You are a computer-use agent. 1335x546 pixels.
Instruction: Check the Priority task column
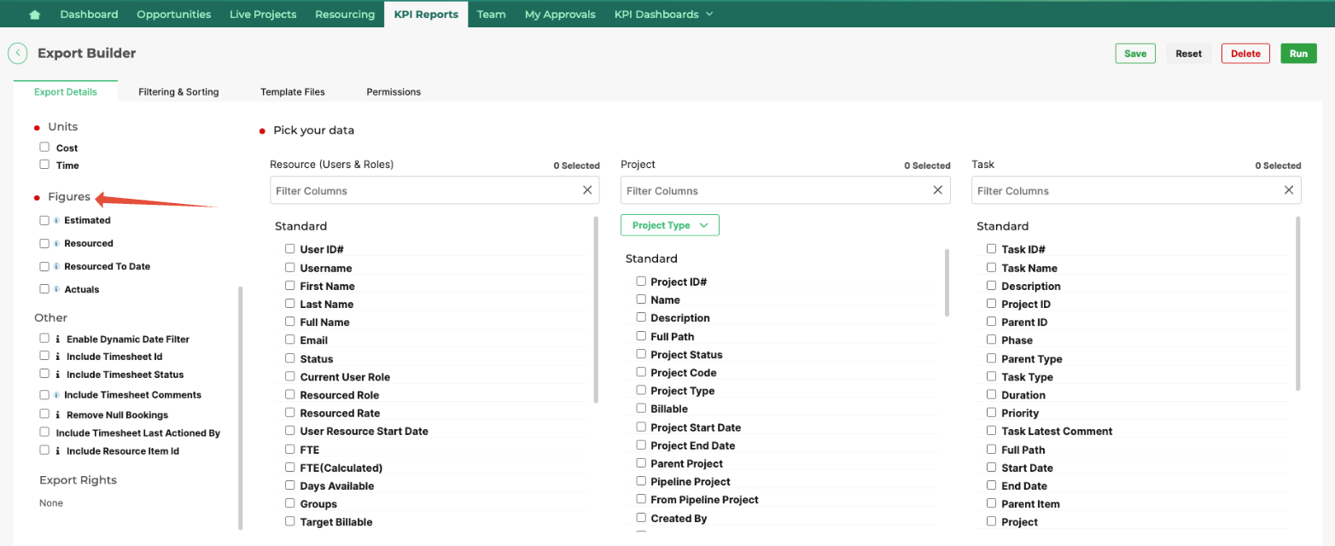click(x=992, y=412)
